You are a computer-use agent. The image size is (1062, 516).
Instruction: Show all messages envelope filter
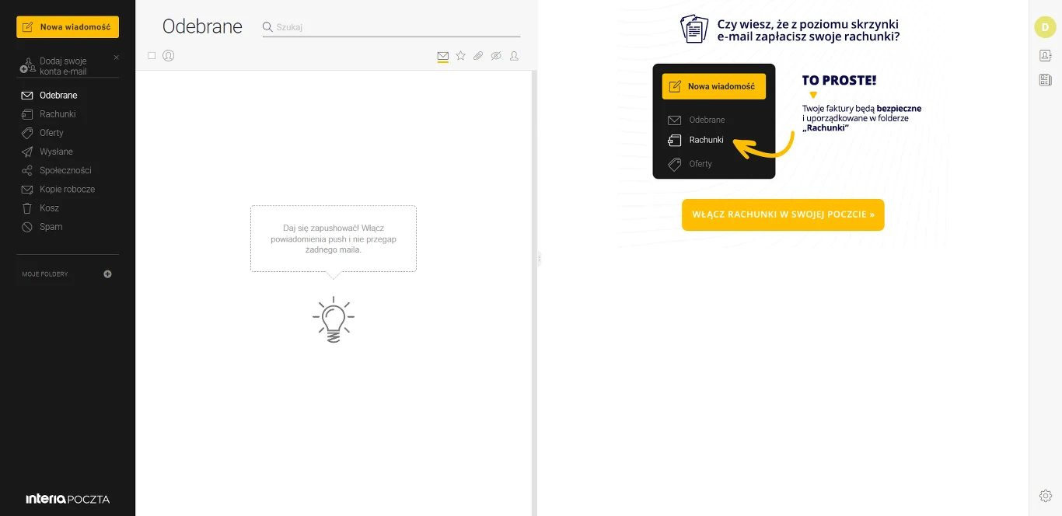tap(443, 56)
